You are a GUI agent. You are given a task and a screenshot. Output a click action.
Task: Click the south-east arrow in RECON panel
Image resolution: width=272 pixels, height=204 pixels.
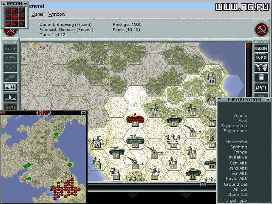pyautogui.click(x=22, y=23)
